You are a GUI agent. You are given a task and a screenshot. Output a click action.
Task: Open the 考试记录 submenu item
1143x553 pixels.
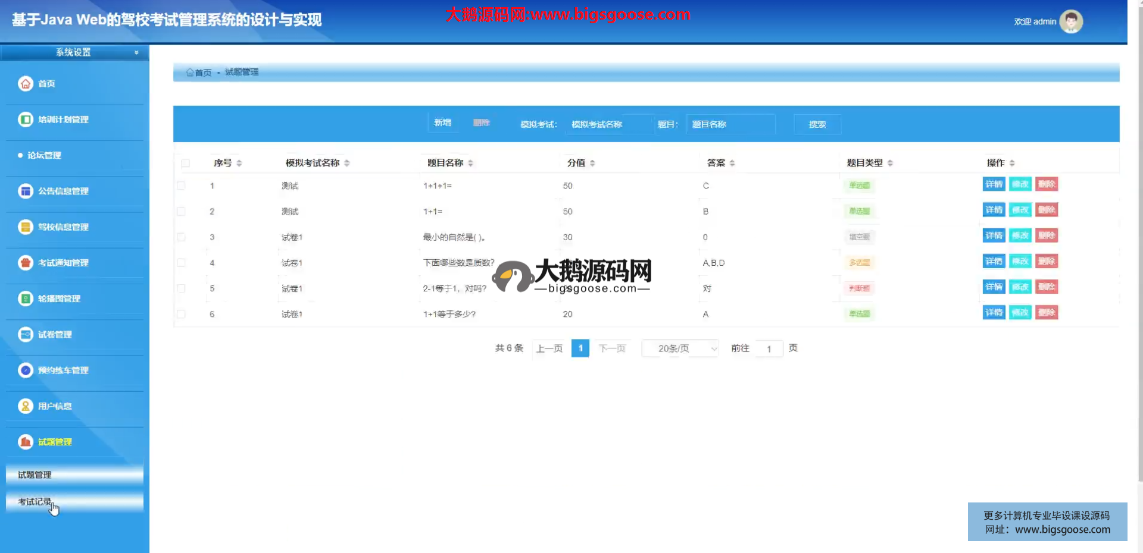tap(35, 501)
